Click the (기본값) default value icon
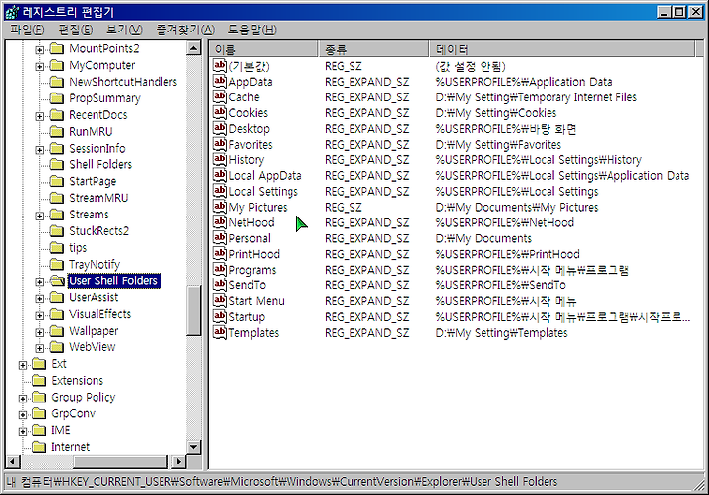This screenshot has height=495, width=709. (220, 66)
